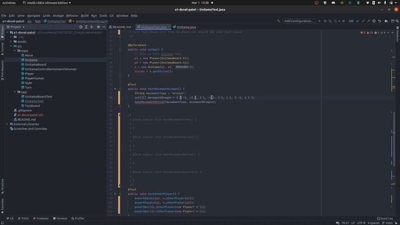Click the Discord tray icon
Viewport: 400px width, 225px height.
(333, 2)
